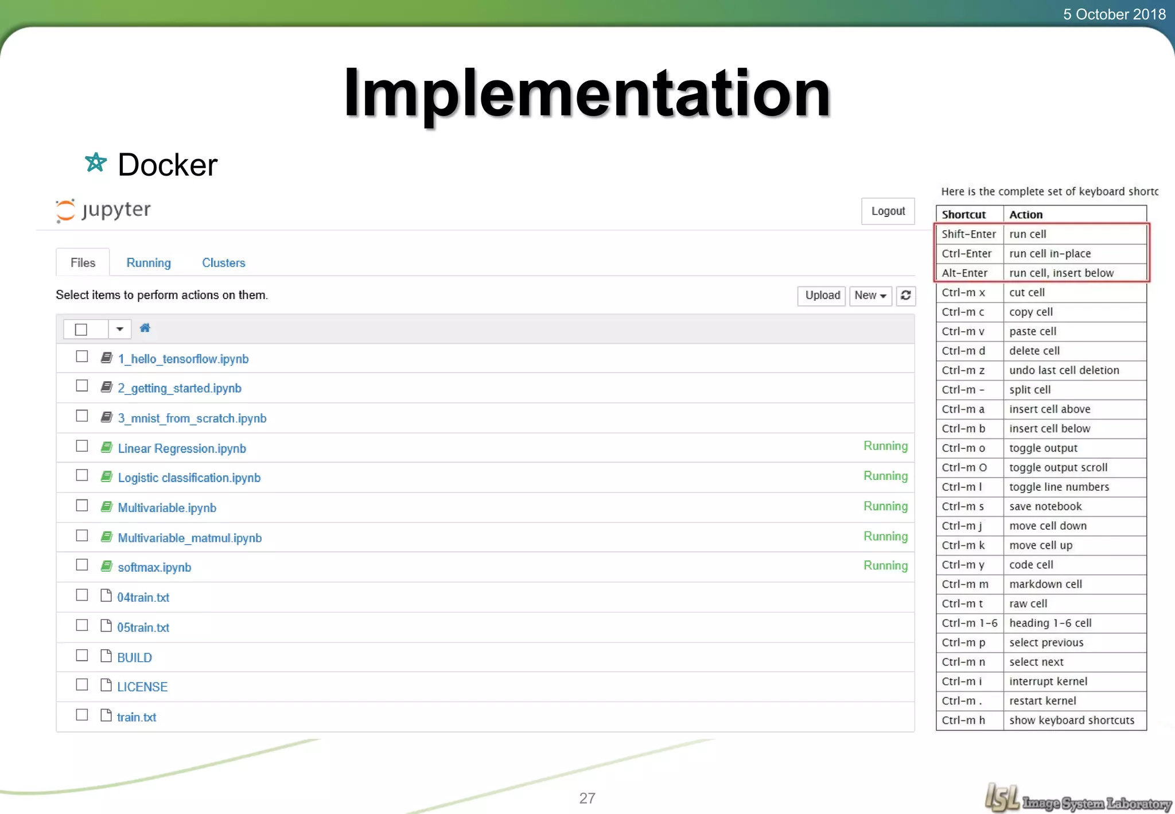This screenshot has width=1175, height=814.
Task: Click the 'Ctrl-m x' shortcut cell
Action: coord(970,293)
